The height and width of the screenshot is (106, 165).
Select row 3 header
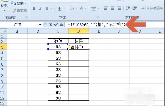[3, 47]
